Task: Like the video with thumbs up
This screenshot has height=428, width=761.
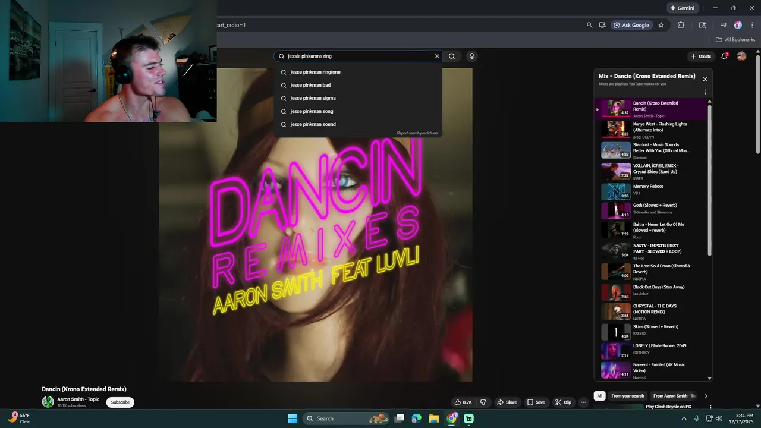Action: tap(463, 402)
